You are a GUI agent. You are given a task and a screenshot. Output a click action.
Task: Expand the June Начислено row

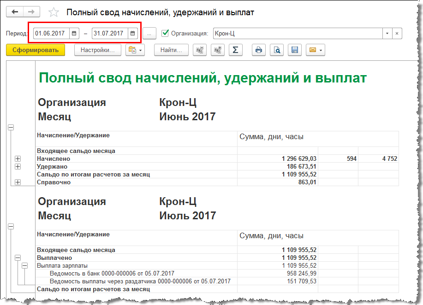pyautogui.click(x=18, y=158)
